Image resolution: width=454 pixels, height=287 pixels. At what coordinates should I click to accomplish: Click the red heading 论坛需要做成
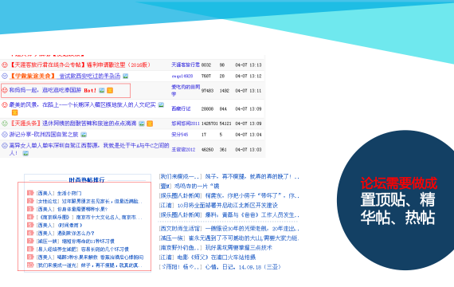coord(399,183)
